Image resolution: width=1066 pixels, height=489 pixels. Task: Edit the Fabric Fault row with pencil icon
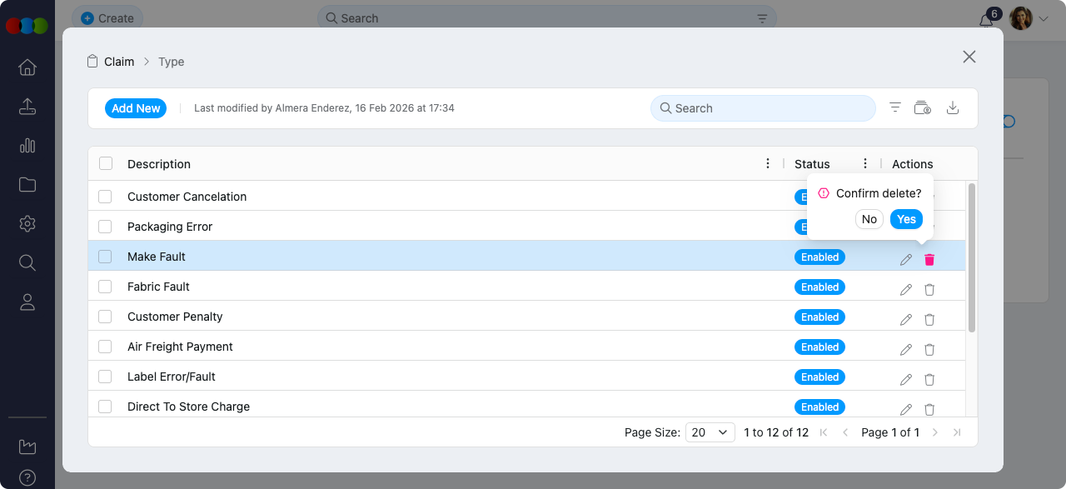(906, 290)
